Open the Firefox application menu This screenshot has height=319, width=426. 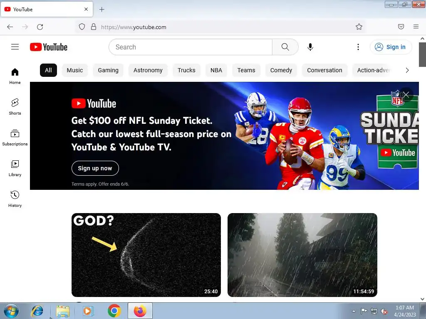click(x=416, y=27)
